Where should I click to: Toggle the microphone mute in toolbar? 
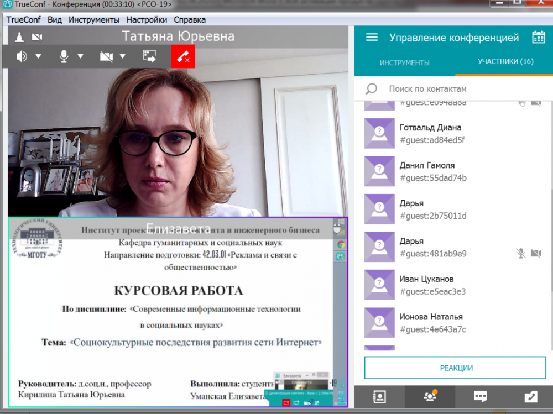tap(64, 56)
